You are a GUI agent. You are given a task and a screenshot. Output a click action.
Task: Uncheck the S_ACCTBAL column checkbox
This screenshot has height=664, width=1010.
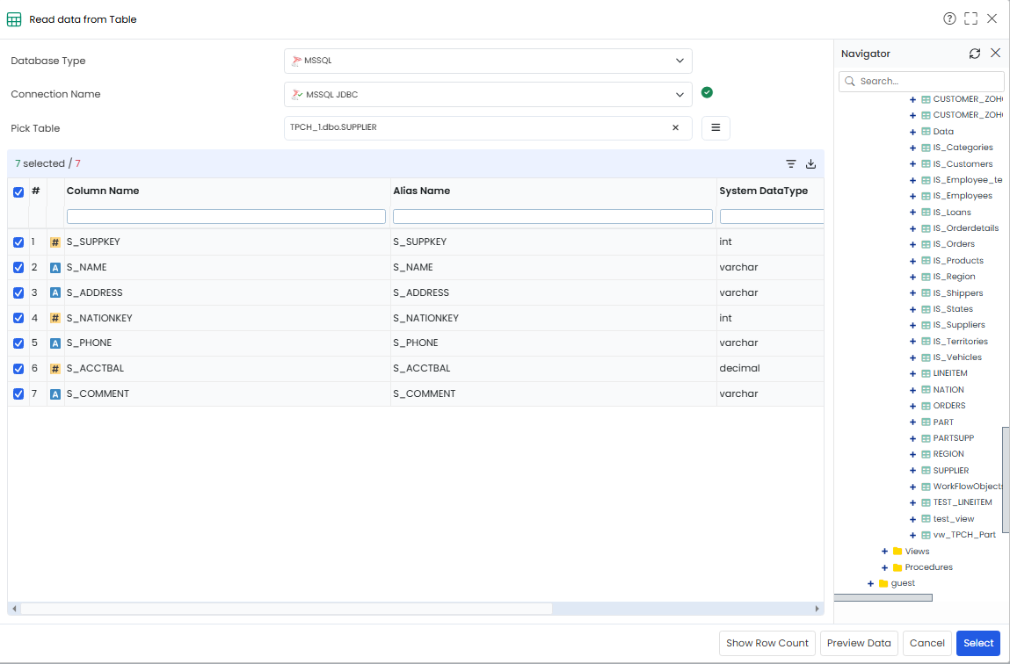click(18, 368)
